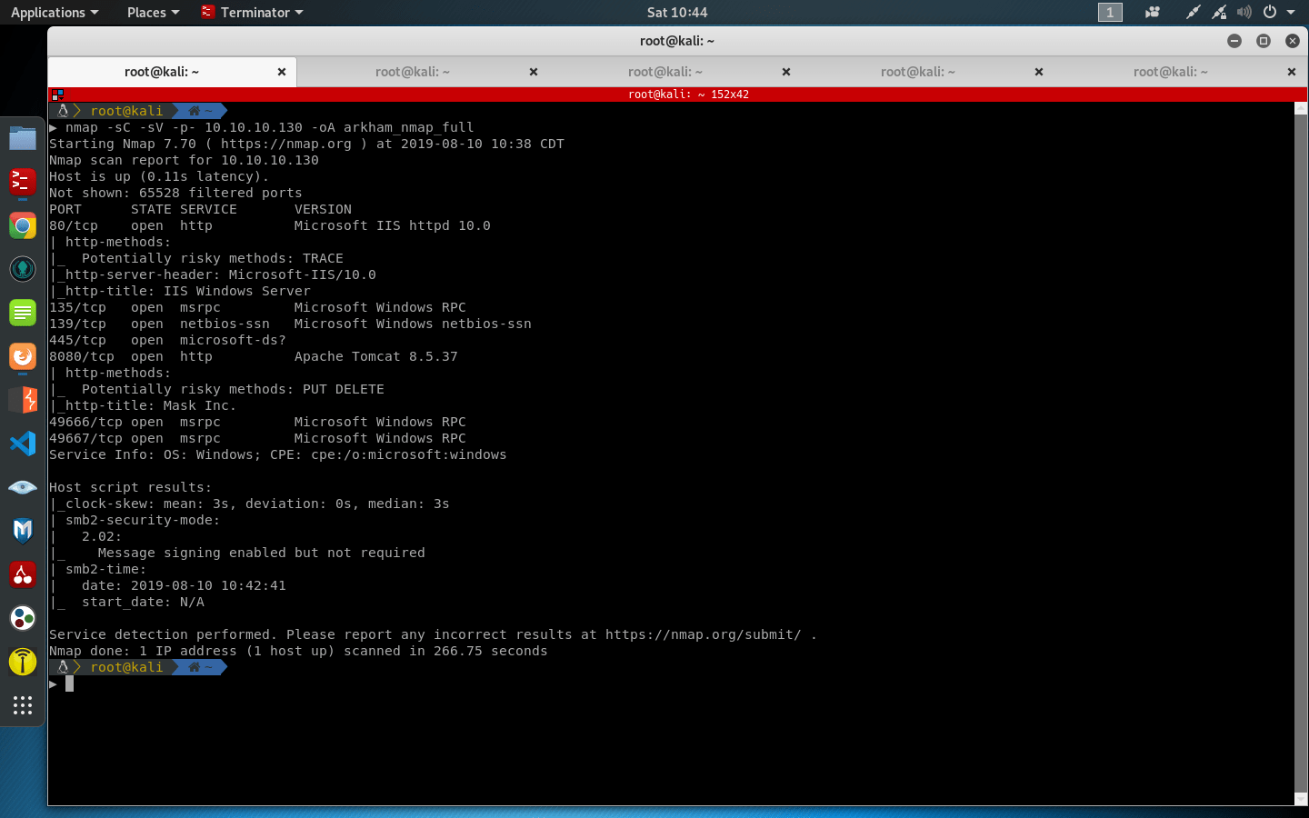Switch to the second root@kali tab

413,72
